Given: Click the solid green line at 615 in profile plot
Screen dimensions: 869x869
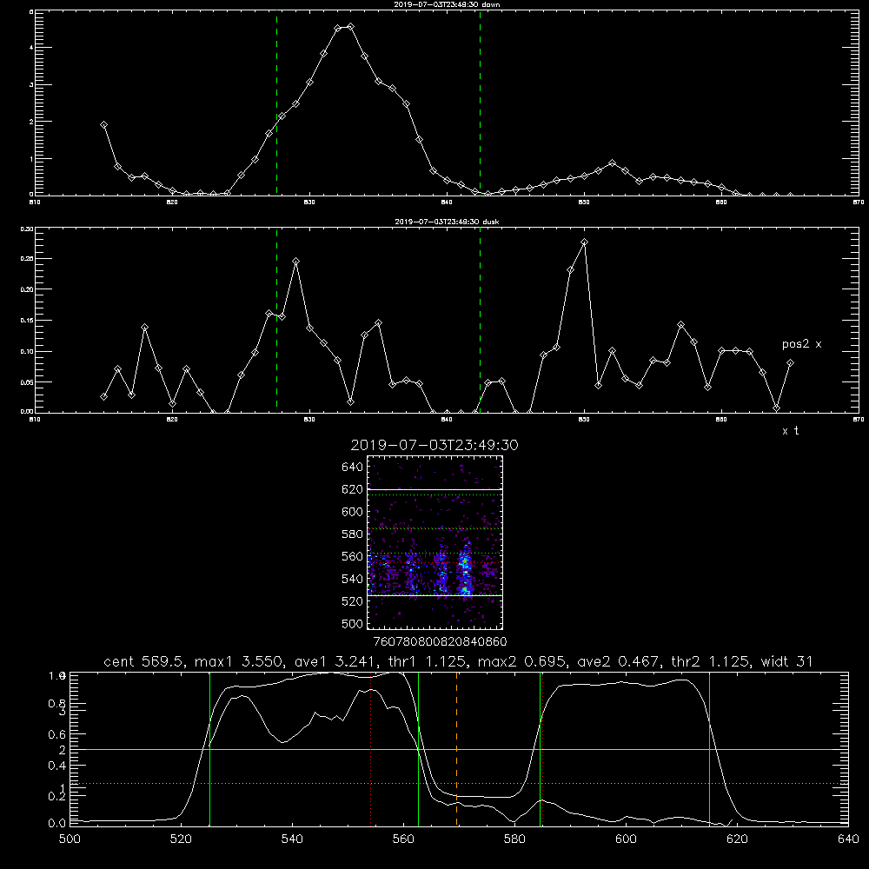Looking at the screenshot, I should (709, 749).
